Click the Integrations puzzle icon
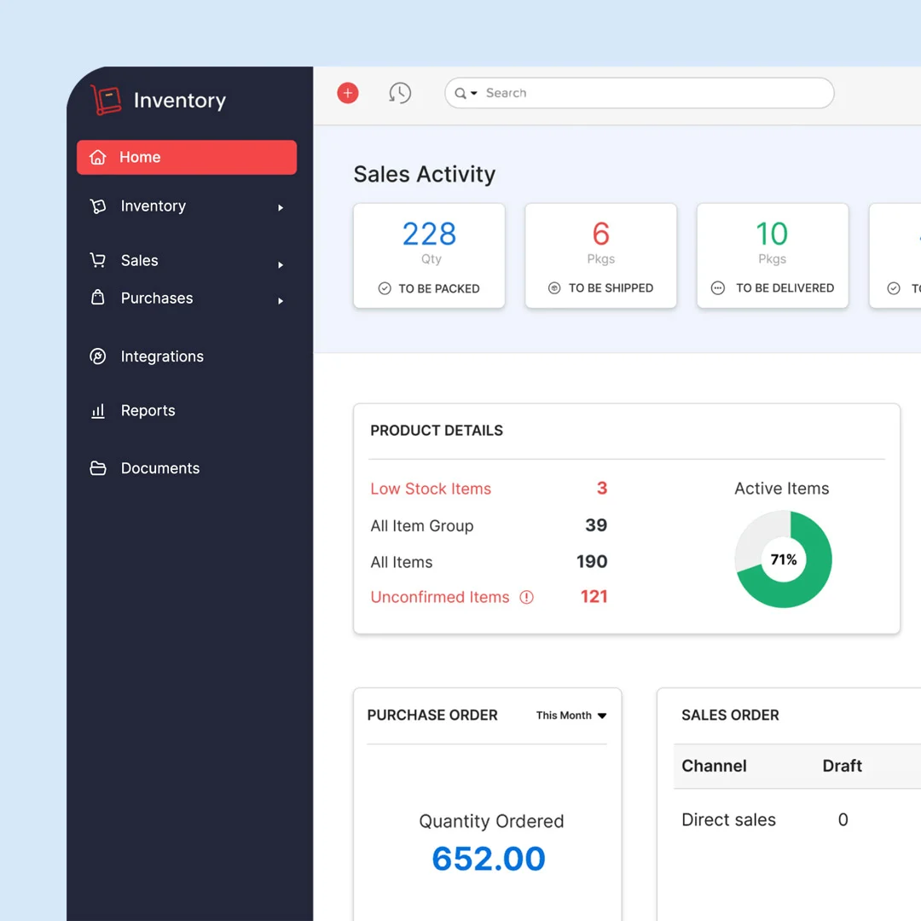921x921 pixels. coord(97,356)
